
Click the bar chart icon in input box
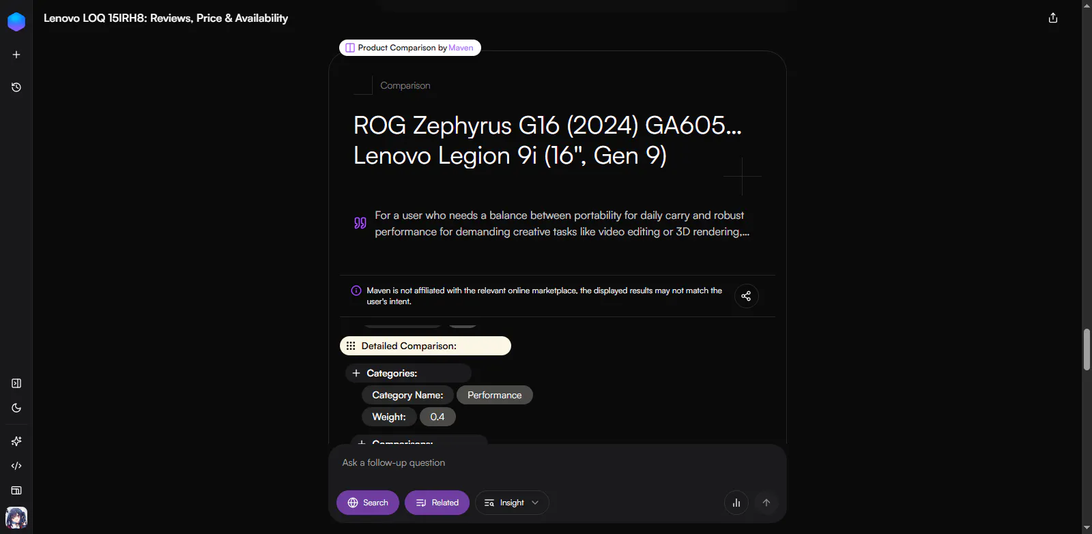click(736, 503)
